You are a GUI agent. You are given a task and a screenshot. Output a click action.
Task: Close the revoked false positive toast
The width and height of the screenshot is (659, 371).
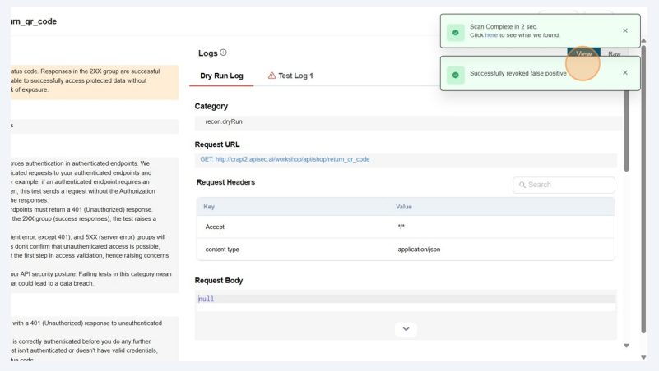coord(624,73)
